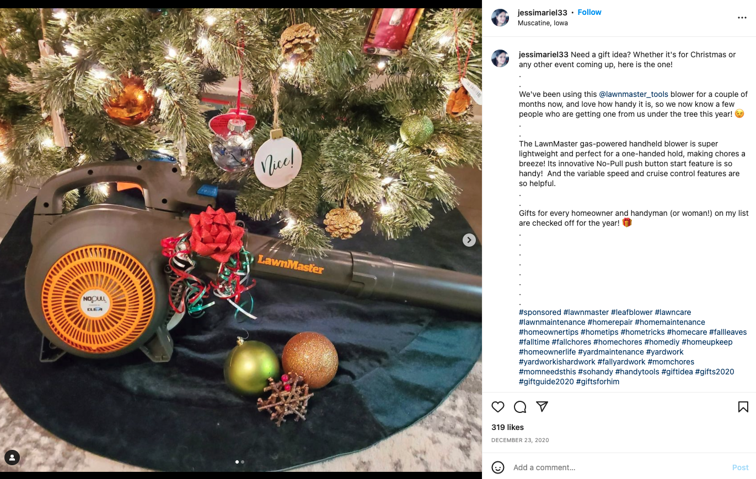Share the post with the paper plane icon
The height and width of the screenshot is (479, 756).
(x=542, y=406)
